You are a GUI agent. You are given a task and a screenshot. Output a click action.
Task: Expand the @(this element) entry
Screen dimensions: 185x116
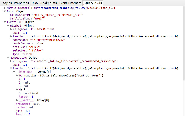pyautogui.click(x=5, y=8)
